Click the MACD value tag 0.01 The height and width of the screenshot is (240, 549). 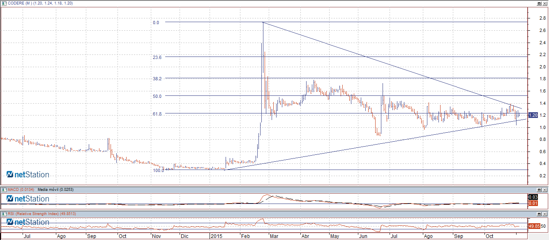coord(533,203)
